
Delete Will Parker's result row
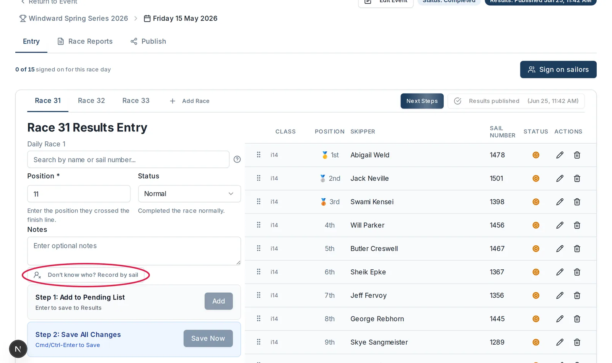point(577,225)
